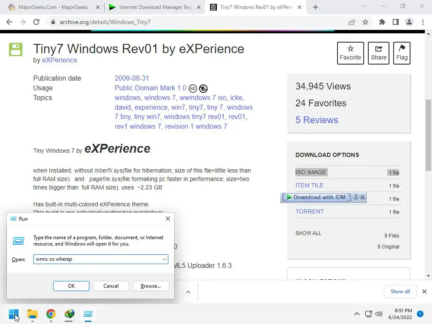Click the Creative Commons CC icon
The height and width of the screenshot is (324, 432).
192,89
